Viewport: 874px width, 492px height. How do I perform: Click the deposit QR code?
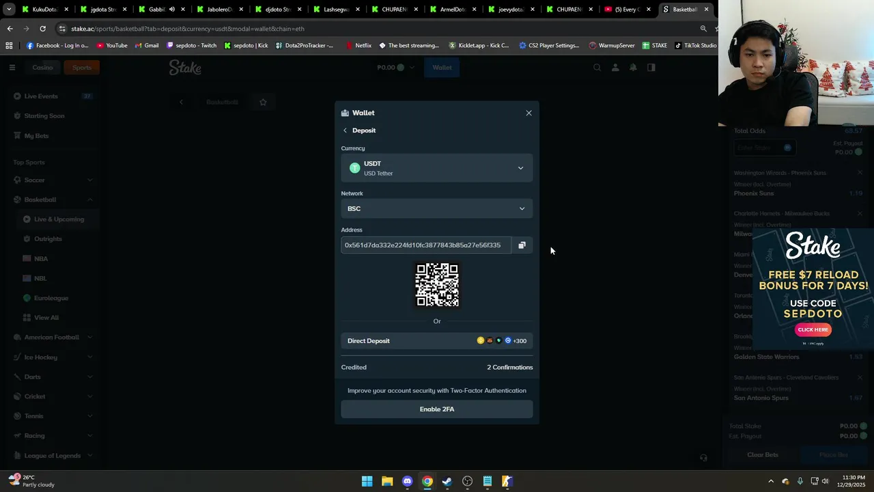pos(437,284)
